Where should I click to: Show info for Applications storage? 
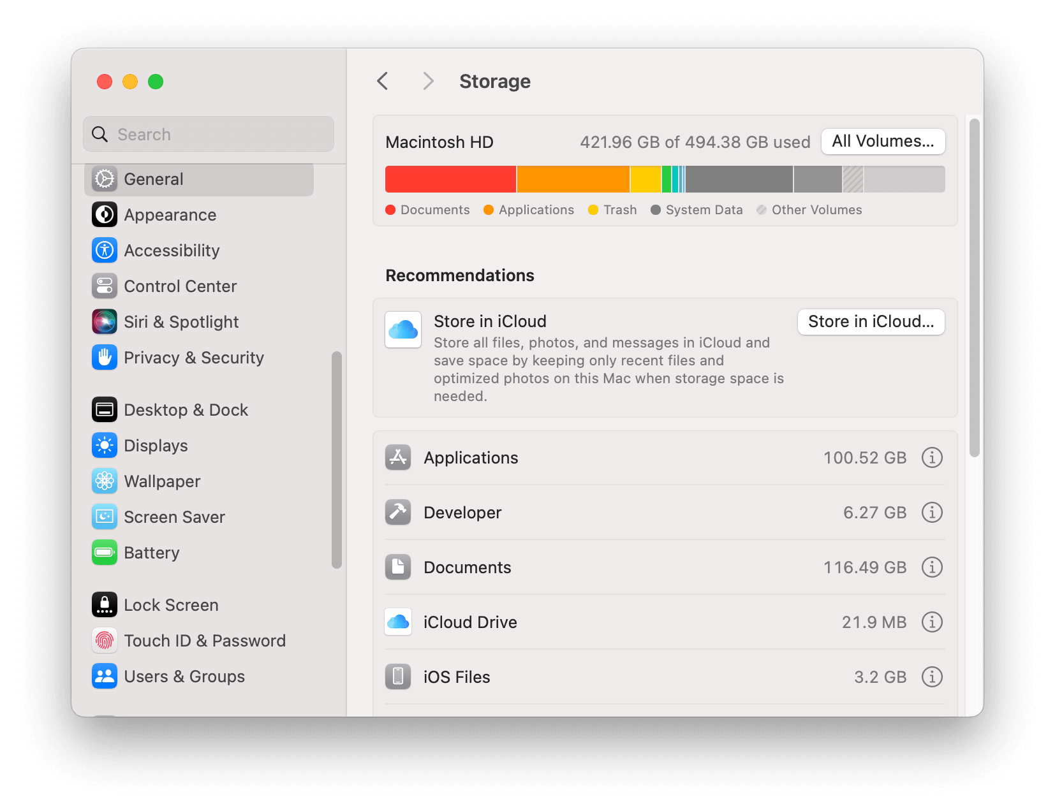[932, 458]
